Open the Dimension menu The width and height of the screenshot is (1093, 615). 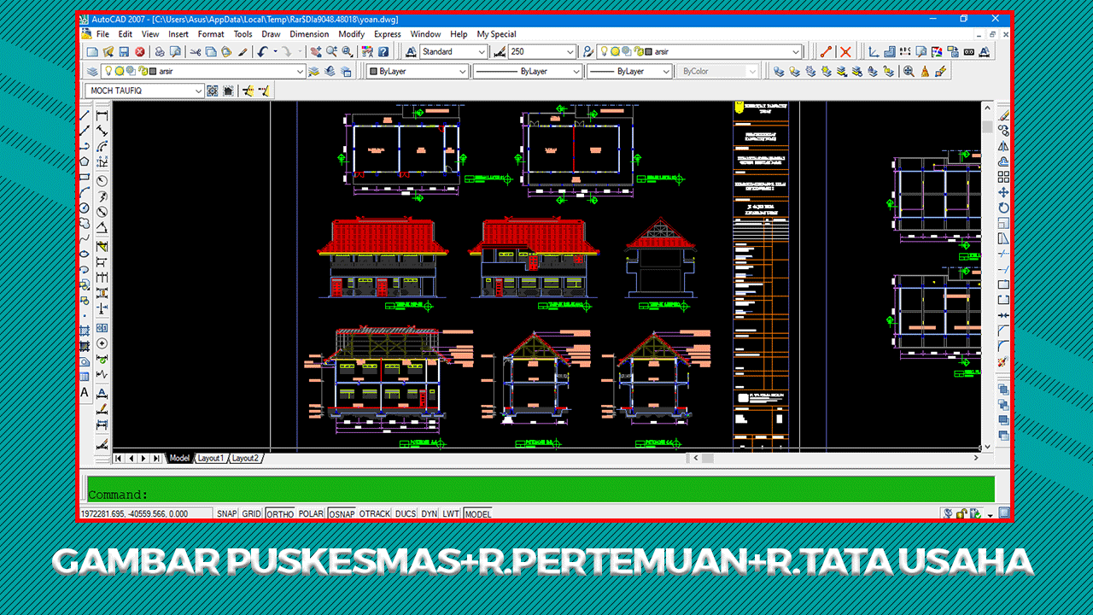[309, 34]
